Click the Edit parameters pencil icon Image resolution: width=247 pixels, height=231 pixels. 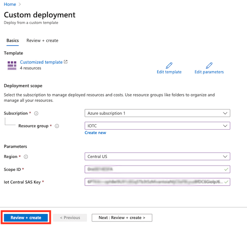coord(209,65)
